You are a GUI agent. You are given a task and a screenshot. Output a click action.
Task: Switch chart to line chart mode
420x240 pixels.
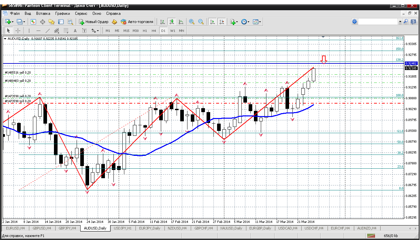181,22
